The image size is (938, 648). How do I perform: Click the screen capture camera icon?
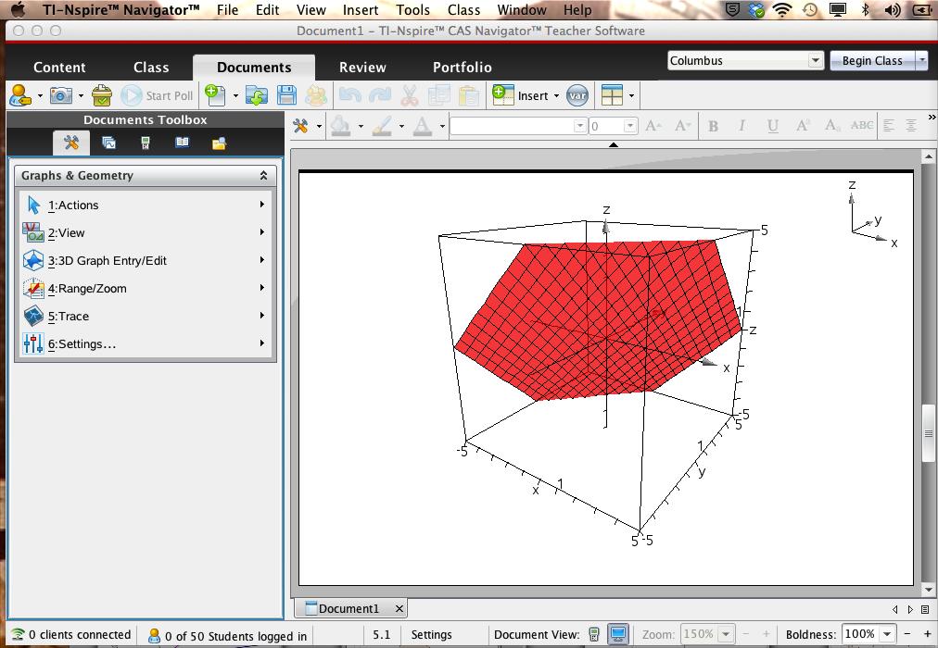(61, 95)
